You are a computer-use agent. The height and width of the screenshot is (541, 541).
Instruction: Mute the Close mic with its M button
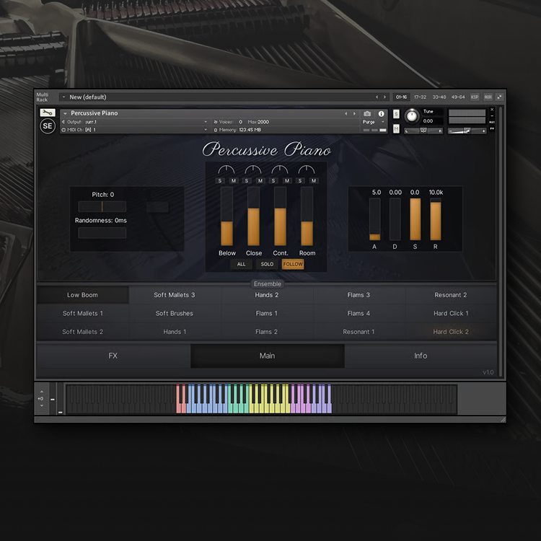tap(260, 180)
